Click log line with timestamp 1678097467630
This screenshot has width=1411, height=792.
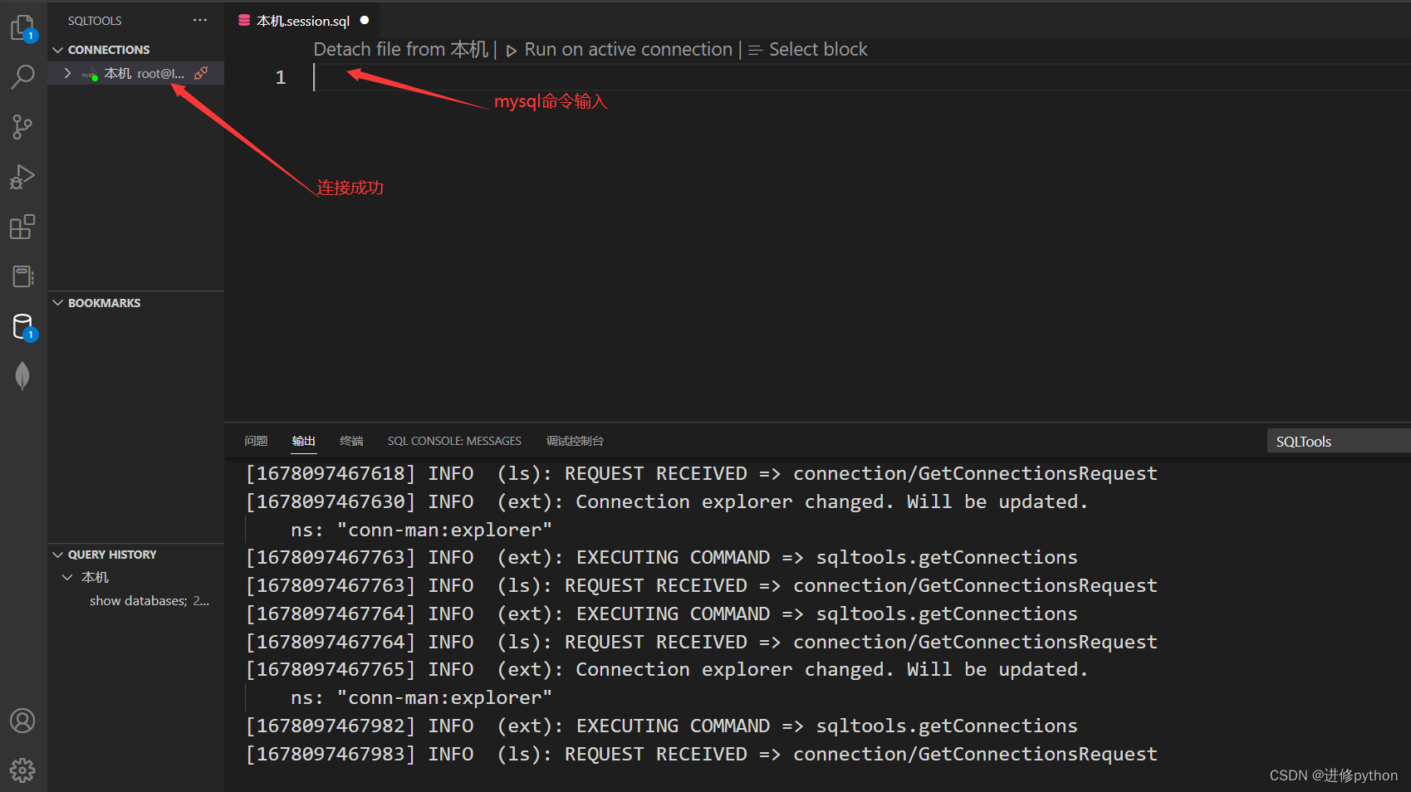point(666,501)
